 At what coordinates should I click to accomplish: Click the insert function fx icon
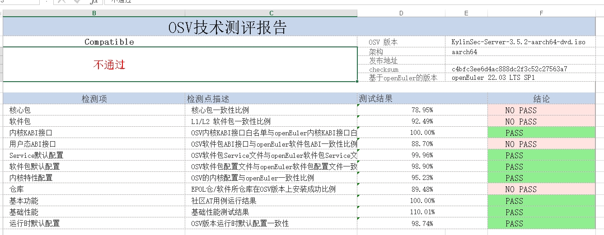93,1
